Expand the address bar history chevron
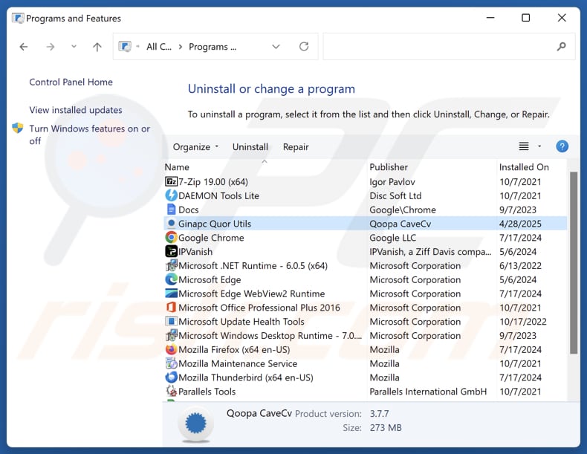 (x=276, y=47)
